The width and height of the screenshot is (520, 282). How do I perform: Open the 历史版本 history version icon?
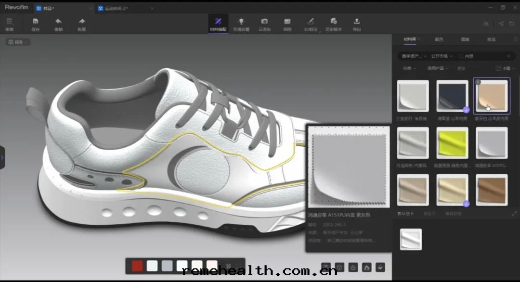pyautogui.click(x=333, y=22)
